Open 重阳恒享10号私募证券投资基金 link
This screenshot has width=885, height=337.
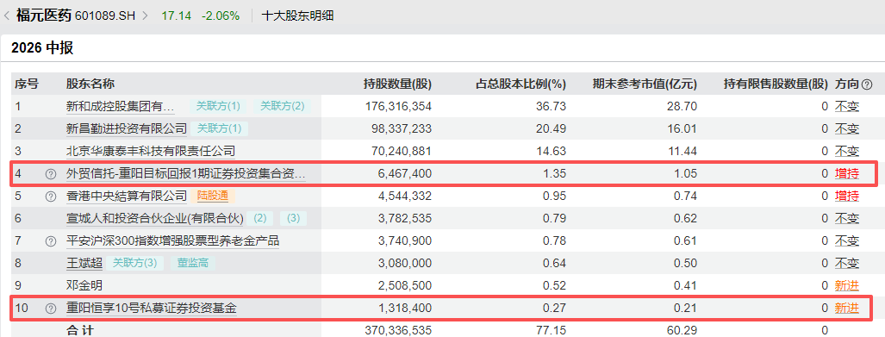point(152,309)
